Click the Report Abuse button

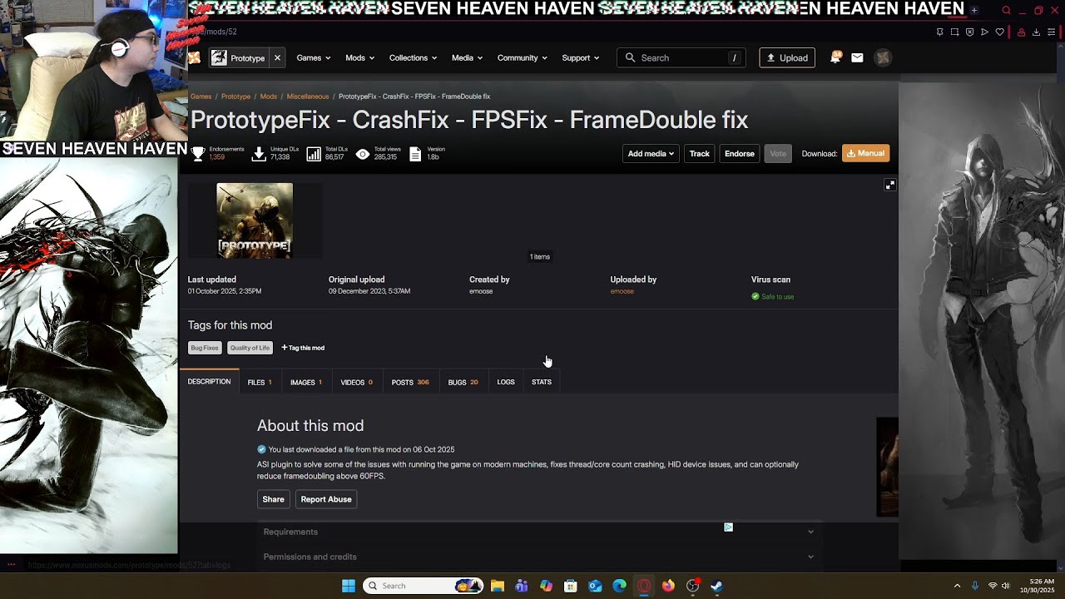click(326, 499)
